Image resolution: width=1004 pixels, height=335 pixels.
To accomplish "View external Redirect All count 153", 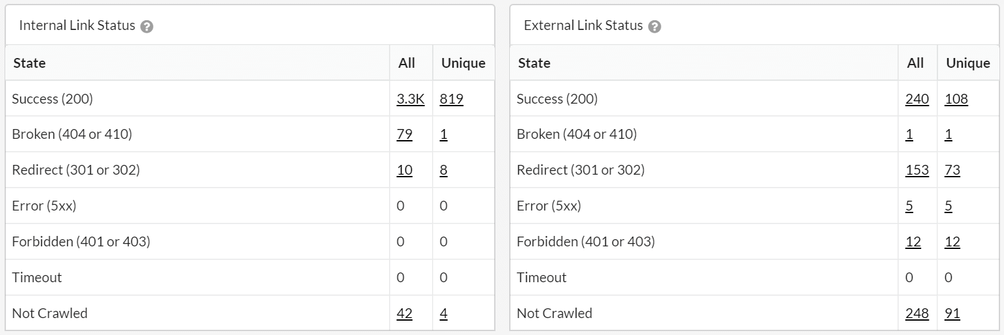I will pyautogui.click(x=917, y=171).
